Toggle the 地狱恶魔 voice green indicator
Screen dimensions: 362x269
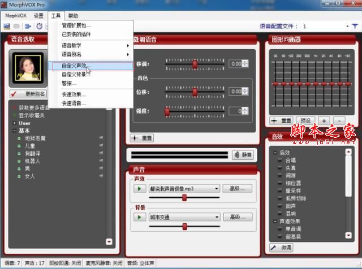click(x=19, y=138)
